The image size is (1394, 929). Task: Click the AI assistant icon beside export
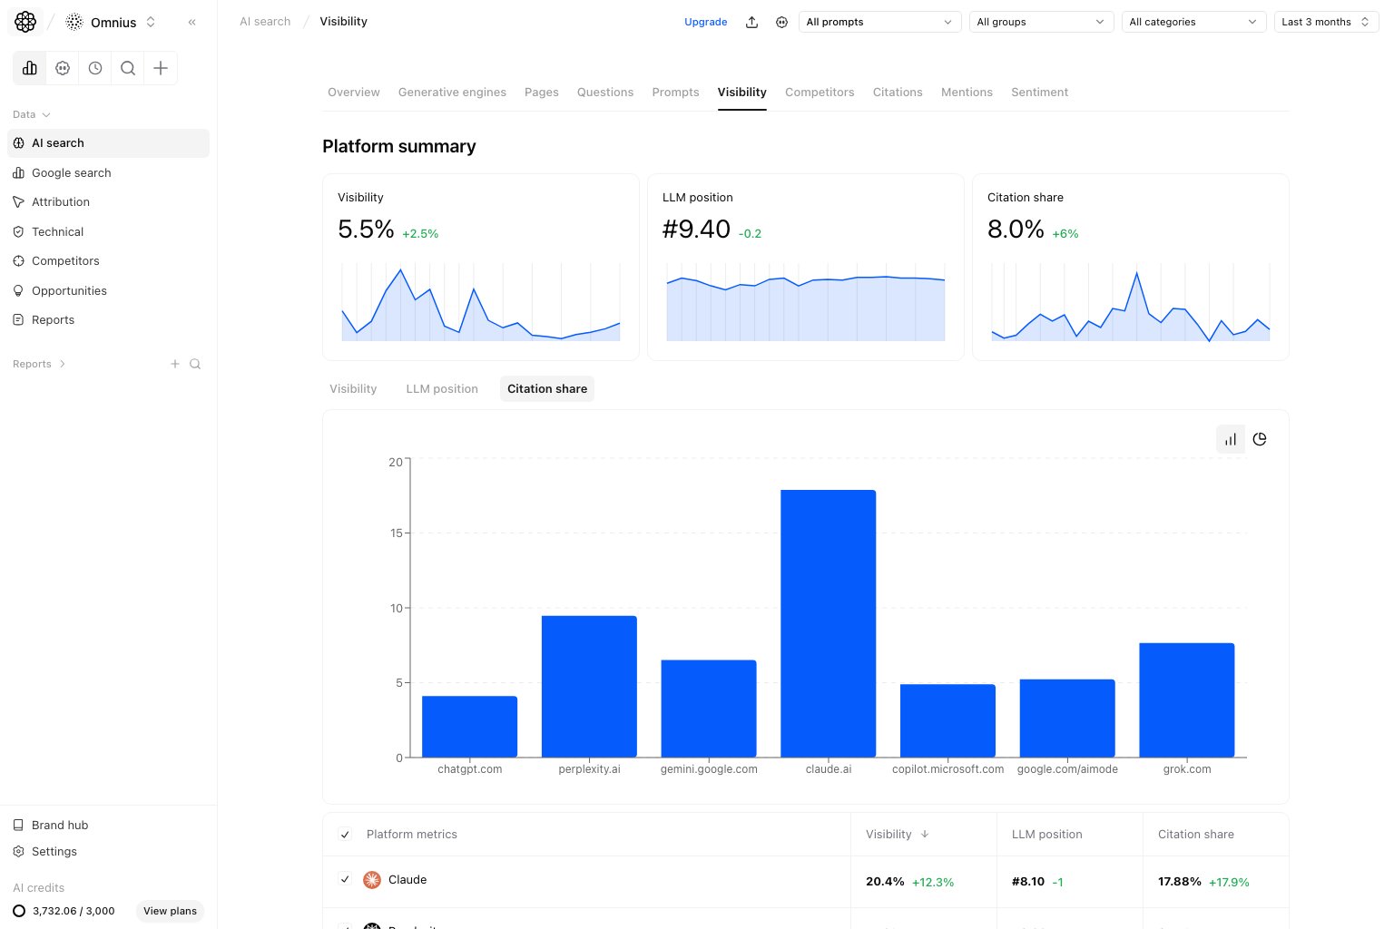point(781,22)
